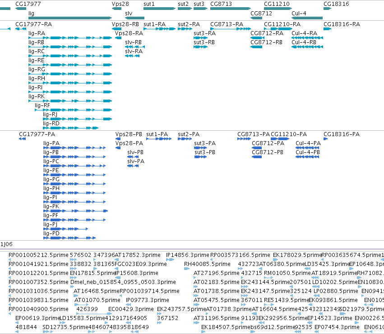Select the sut1 gene bar
This screenshot has height=334, width=384.
(x=159, y=9)
